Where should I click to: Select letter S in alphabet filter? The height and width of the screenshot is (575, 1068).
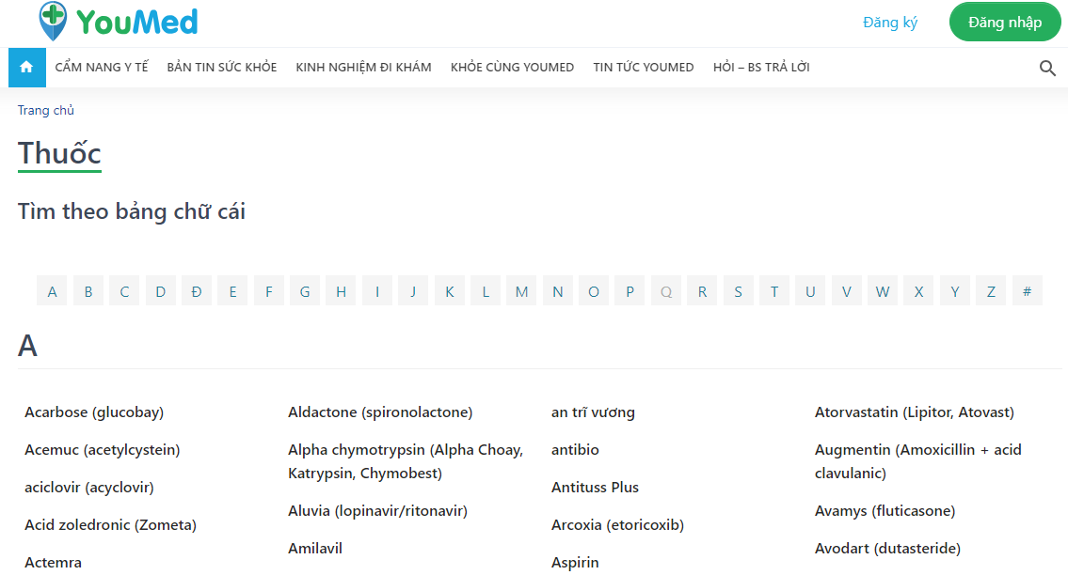point(738,291)
